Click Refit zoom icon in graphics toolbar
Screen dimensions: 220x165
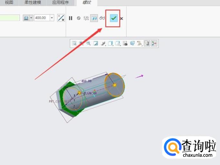pos(74,43)
